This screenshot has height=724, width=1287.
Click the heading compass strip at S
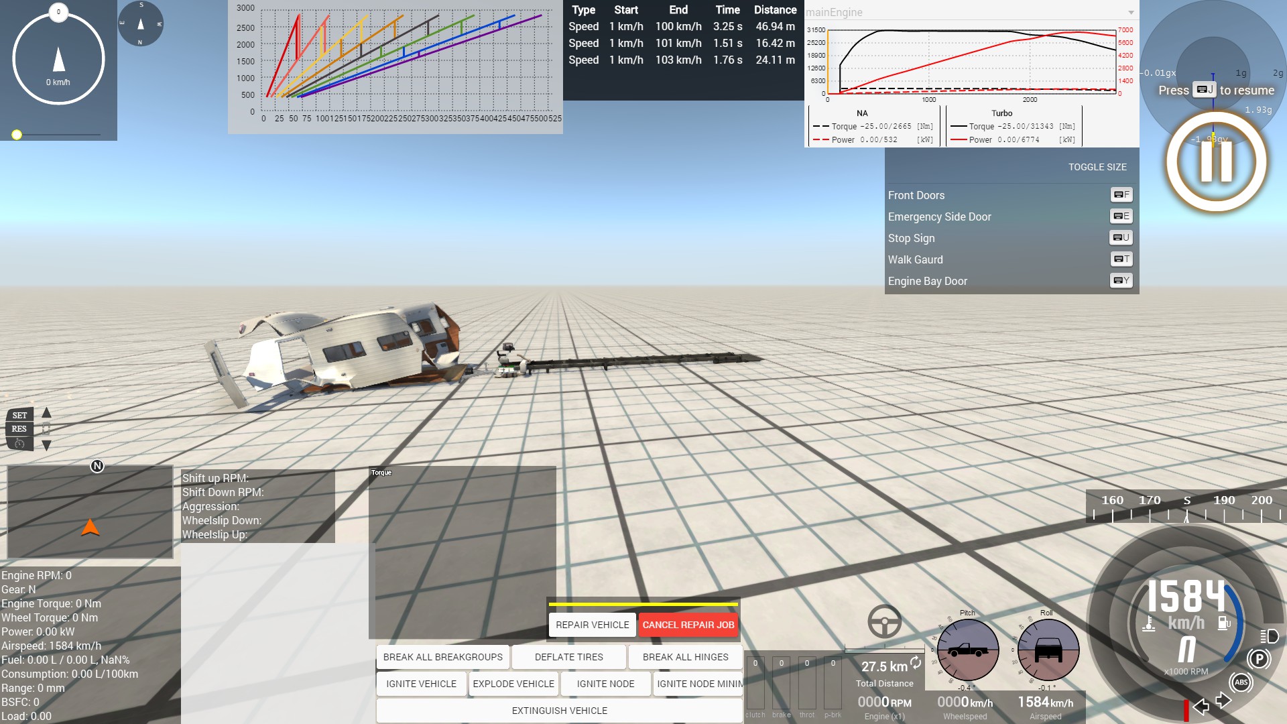click(1186, 507)
